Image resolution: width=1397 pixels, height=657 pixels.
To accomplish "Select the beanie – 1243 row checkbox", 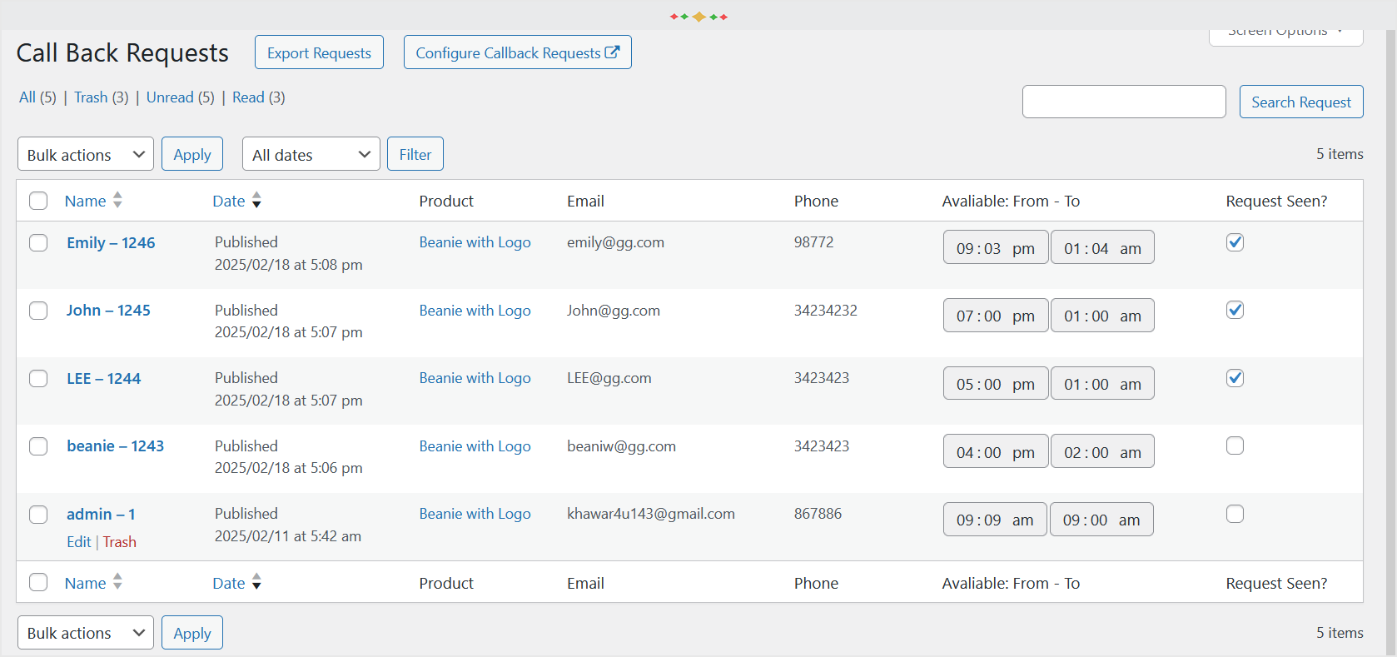I will 38,446.
